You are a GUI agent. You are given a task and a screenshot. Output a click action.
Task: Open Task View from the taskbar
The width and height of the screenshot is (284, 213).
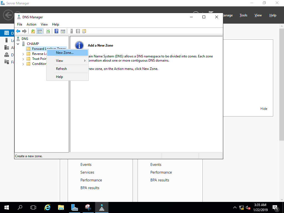(33, 207)
